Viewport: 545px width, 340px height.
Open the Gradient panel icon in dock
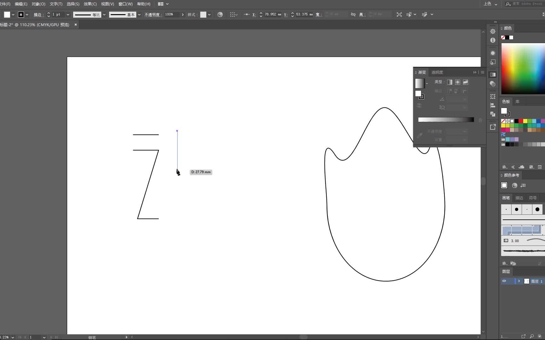point(493,75)
